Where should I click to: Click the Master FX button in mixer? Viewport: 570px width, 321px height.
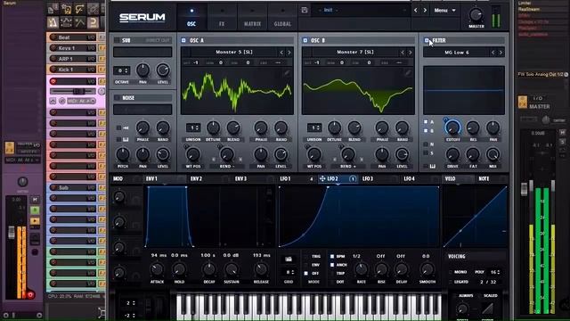point(523,103)
